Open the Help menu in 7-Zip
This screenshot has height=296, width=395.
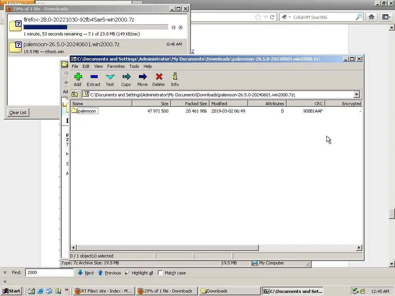pos(147,66)
